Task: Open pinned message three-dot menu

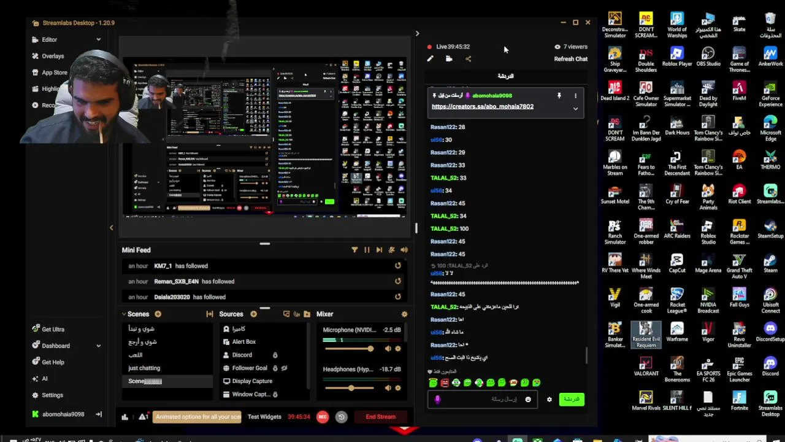Action: coord(575,96)
